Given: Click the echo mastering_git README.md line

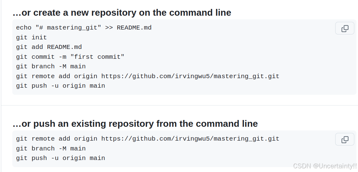Looking at the screenshot, I should pyautogui.click(x=84, y=28).
